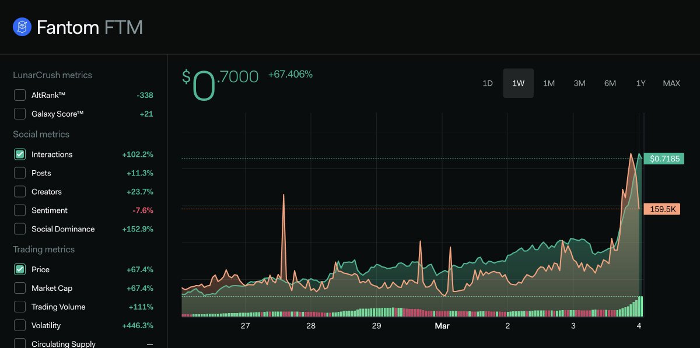Screen dimensions: 700x348
Task: Click the LunarCrush metrics heading
Action: pyautogui.click(x=52, y=75)
